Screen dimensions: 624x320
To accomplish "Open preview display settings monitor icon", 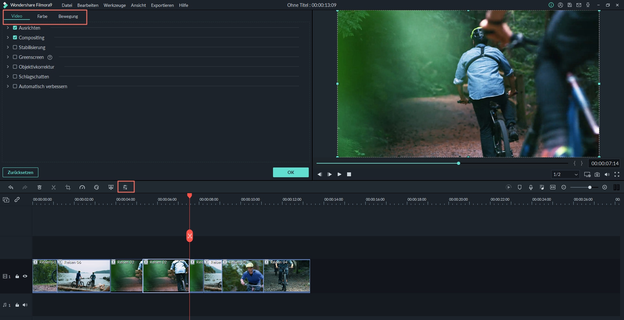I will point(587,175).
